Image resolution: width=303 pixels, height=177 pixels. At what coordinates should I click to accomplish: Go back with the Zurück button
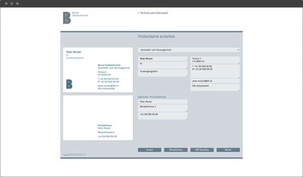pyautogui.click(x=149, y=150)
